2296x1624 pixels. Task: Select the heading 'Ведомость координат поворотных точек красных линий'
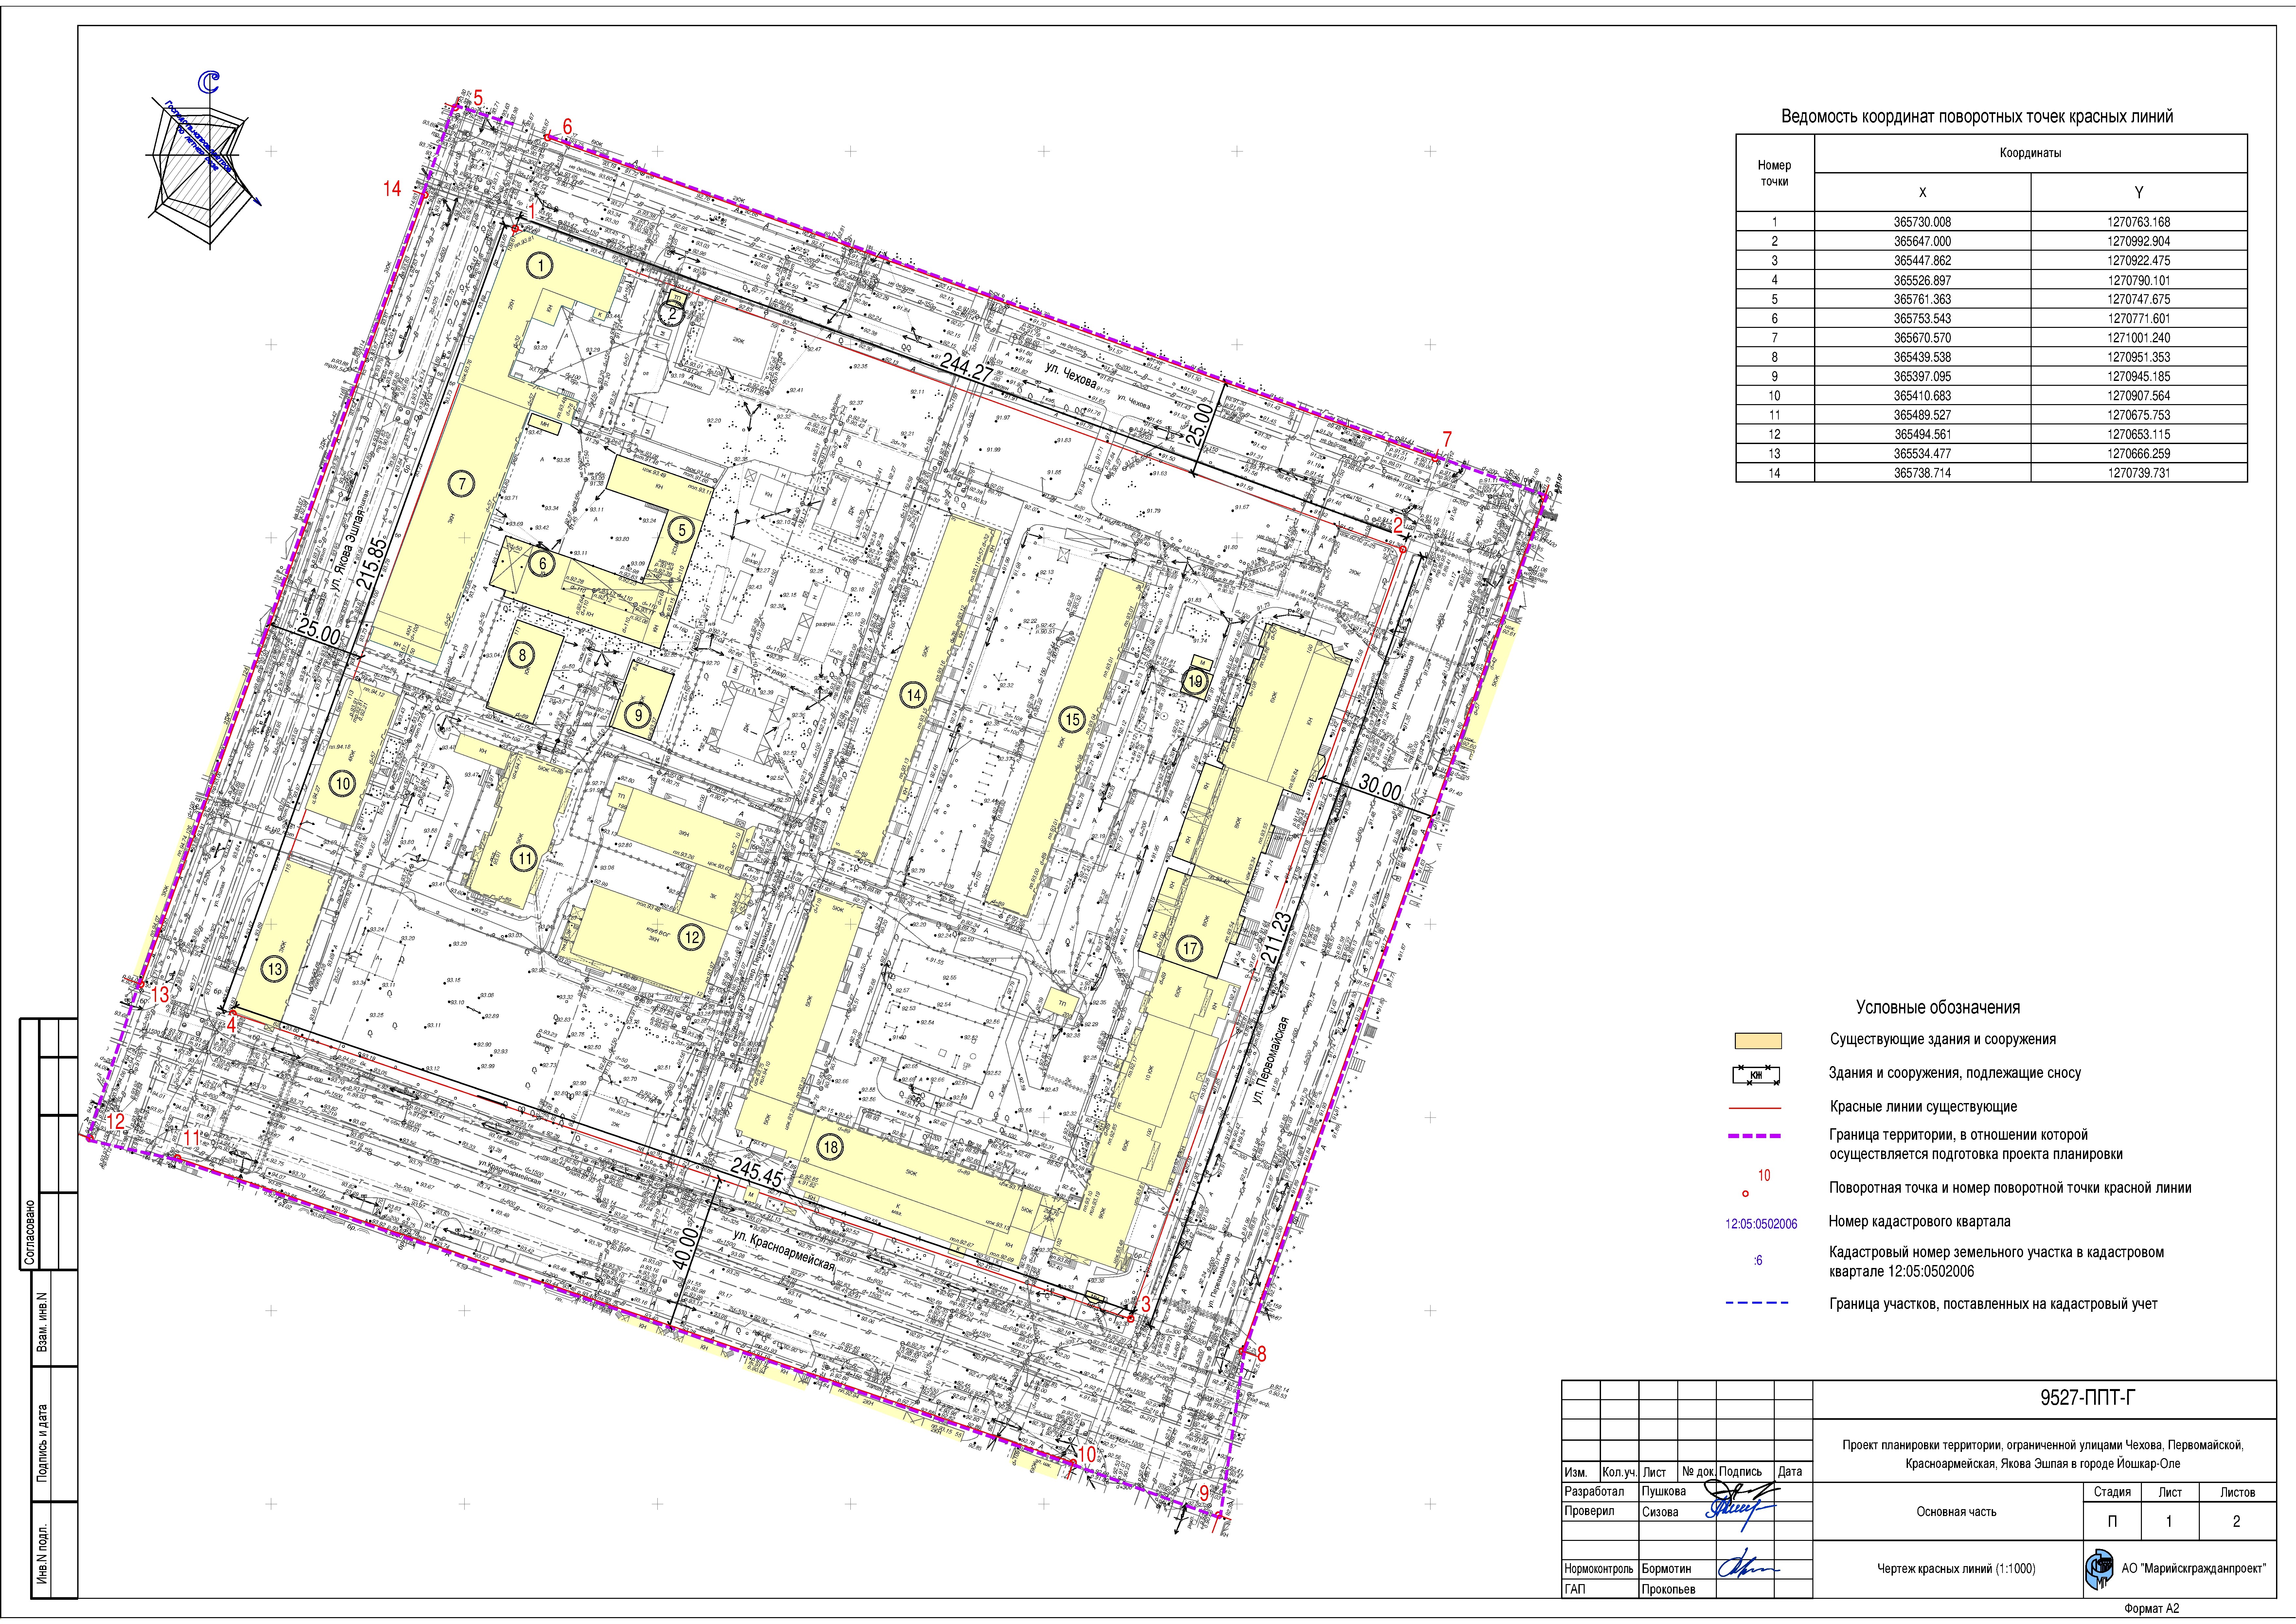point(1977,117)
